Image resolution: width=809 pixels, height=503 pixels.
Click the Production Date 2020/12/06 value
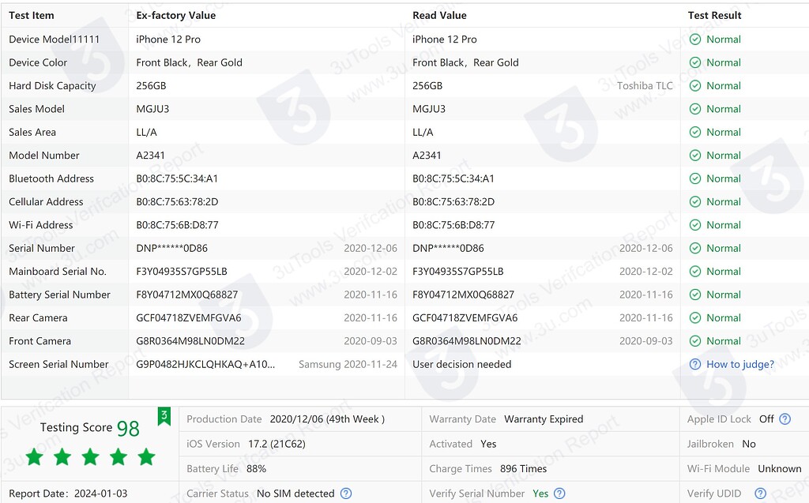[327, 419]
